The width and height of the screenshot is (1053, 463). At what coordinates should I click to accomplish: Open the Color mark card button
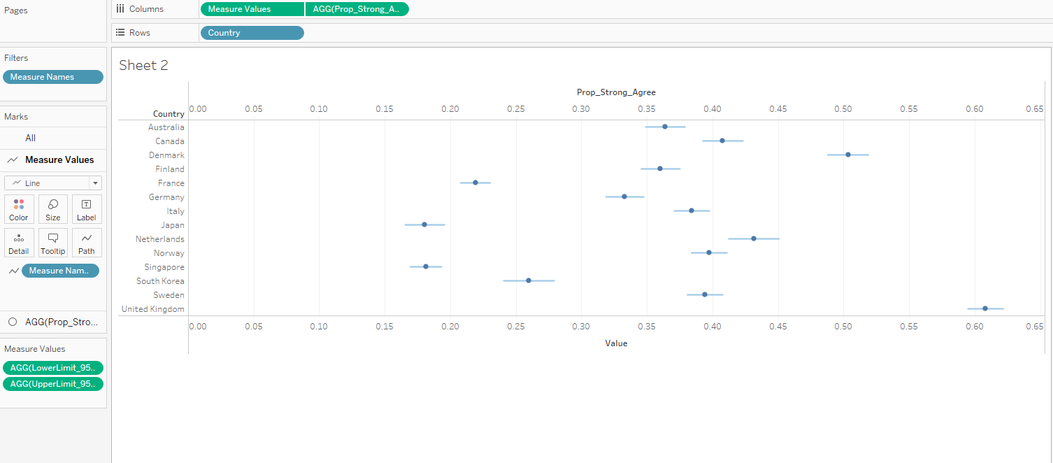19,209
